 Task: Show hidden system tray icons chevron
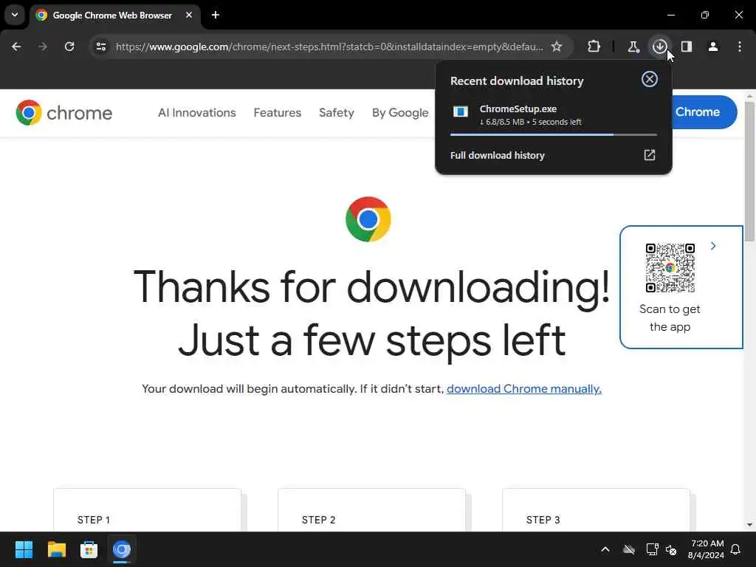click(605, 549)
